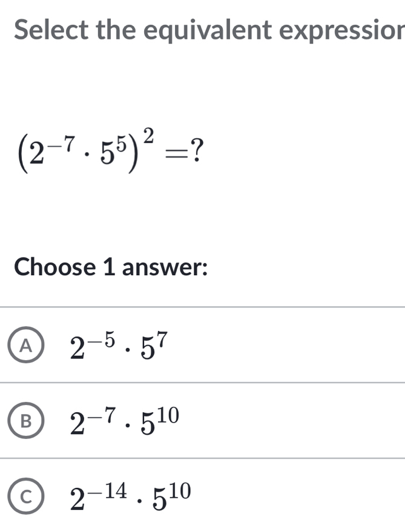
Task: Click the circled B icon
Action: pyautogui.click(x=25, y=418)
